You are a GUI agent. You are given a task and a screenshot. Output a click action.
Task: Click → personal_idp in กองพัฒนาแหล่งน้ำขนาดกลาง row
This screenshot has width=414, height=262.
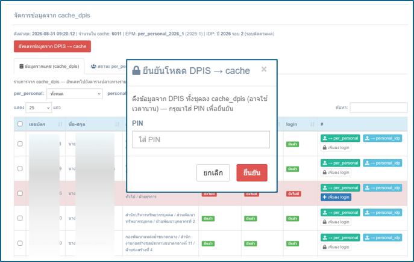tap(383, 237)
